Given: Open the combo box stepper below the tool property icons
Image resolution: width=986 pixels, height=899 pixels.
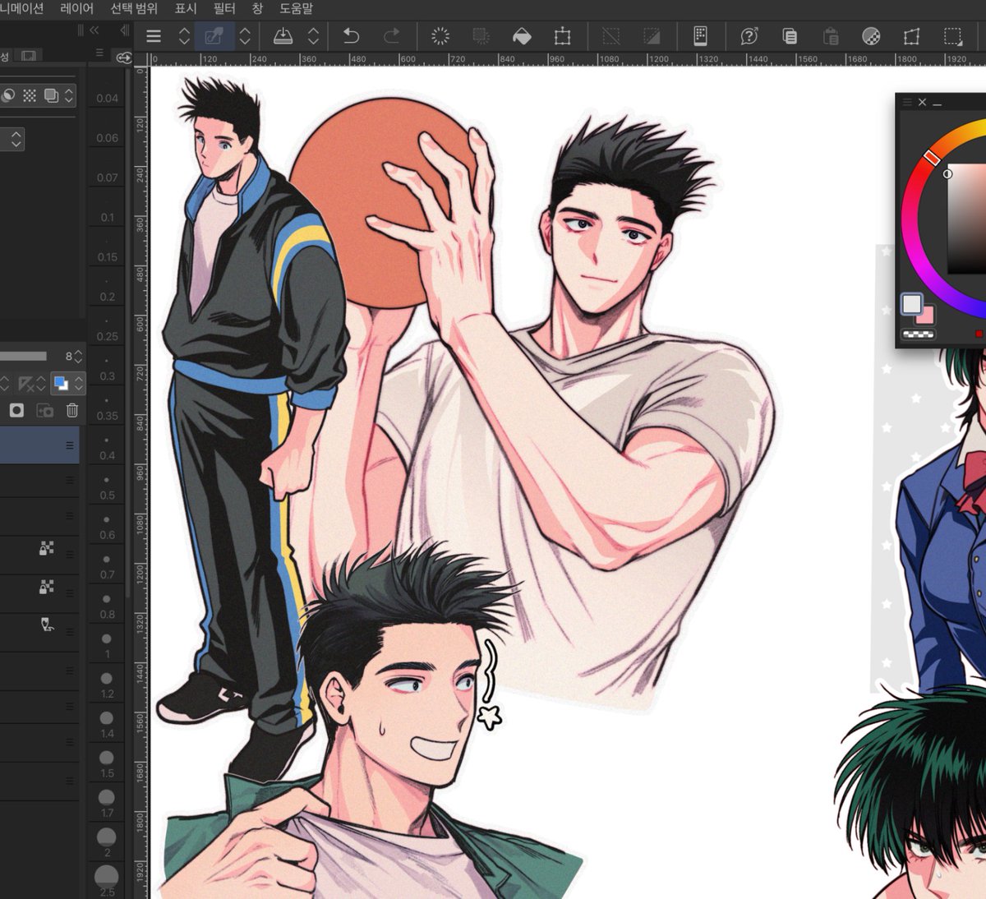Looking at the screenshot, I should [15, 139].
